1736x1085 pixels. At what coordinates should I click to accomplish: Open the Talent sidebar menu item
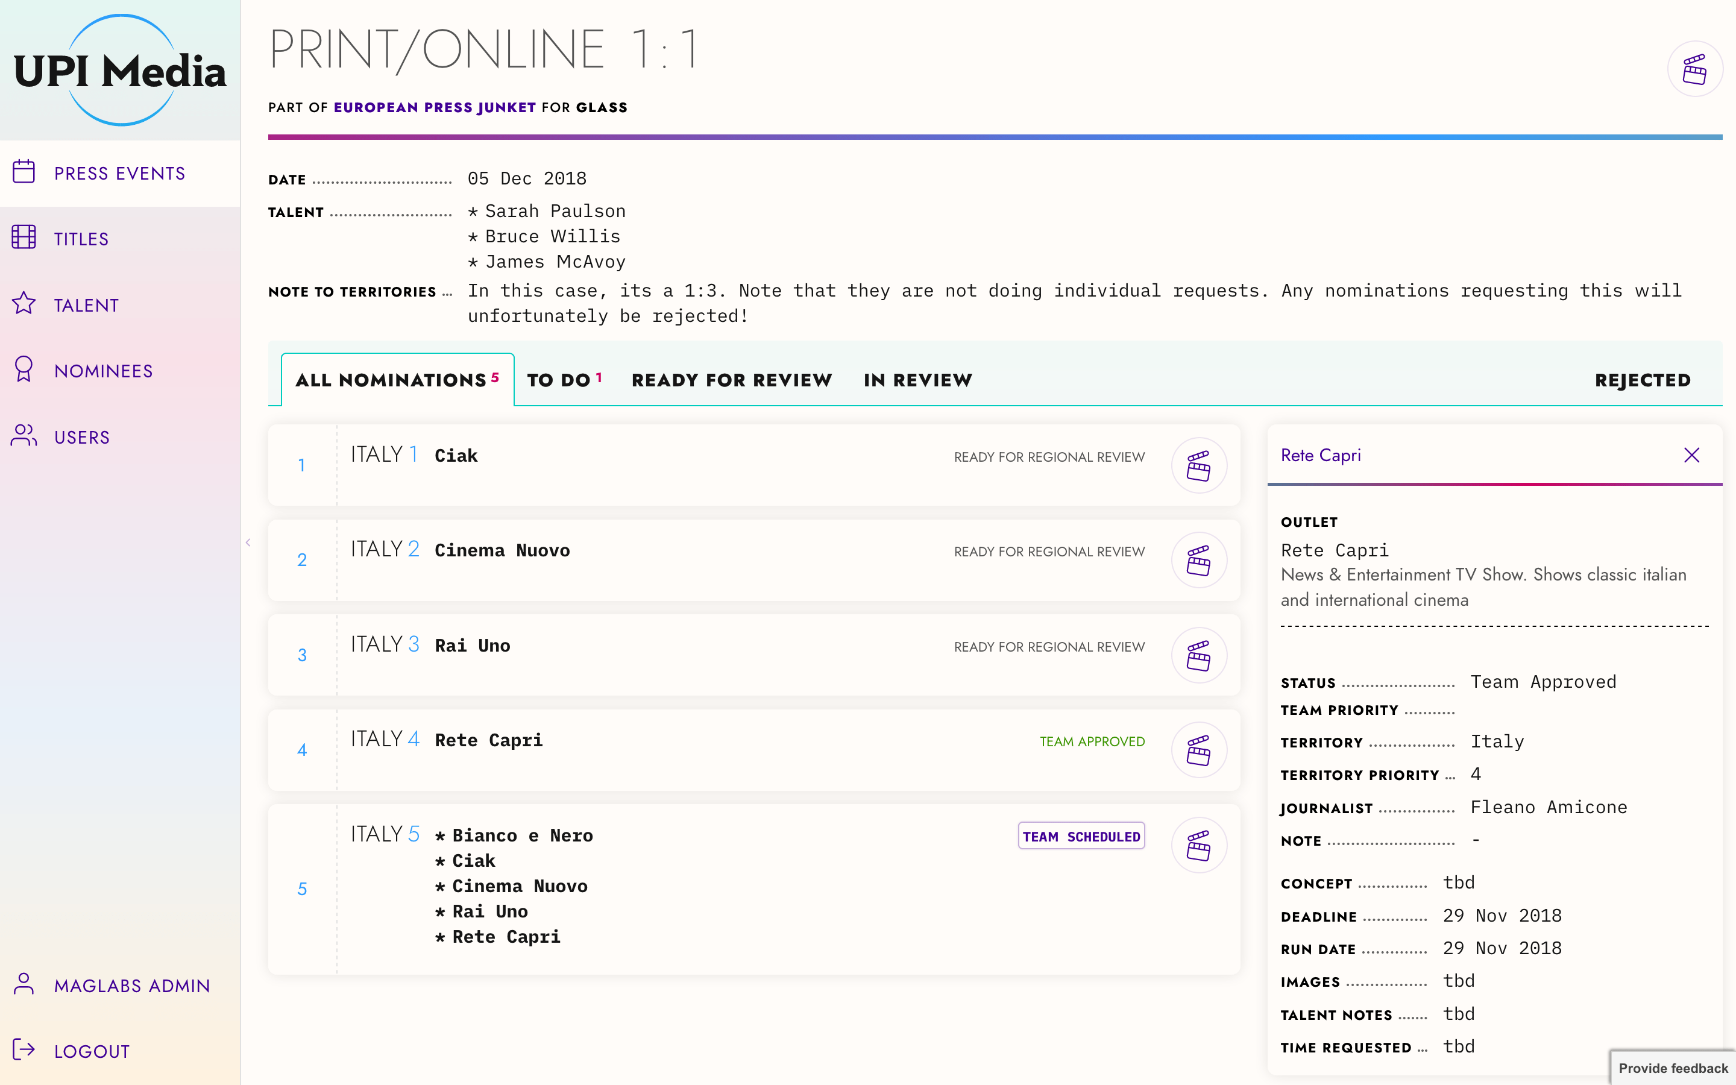[x=120, y=305]
